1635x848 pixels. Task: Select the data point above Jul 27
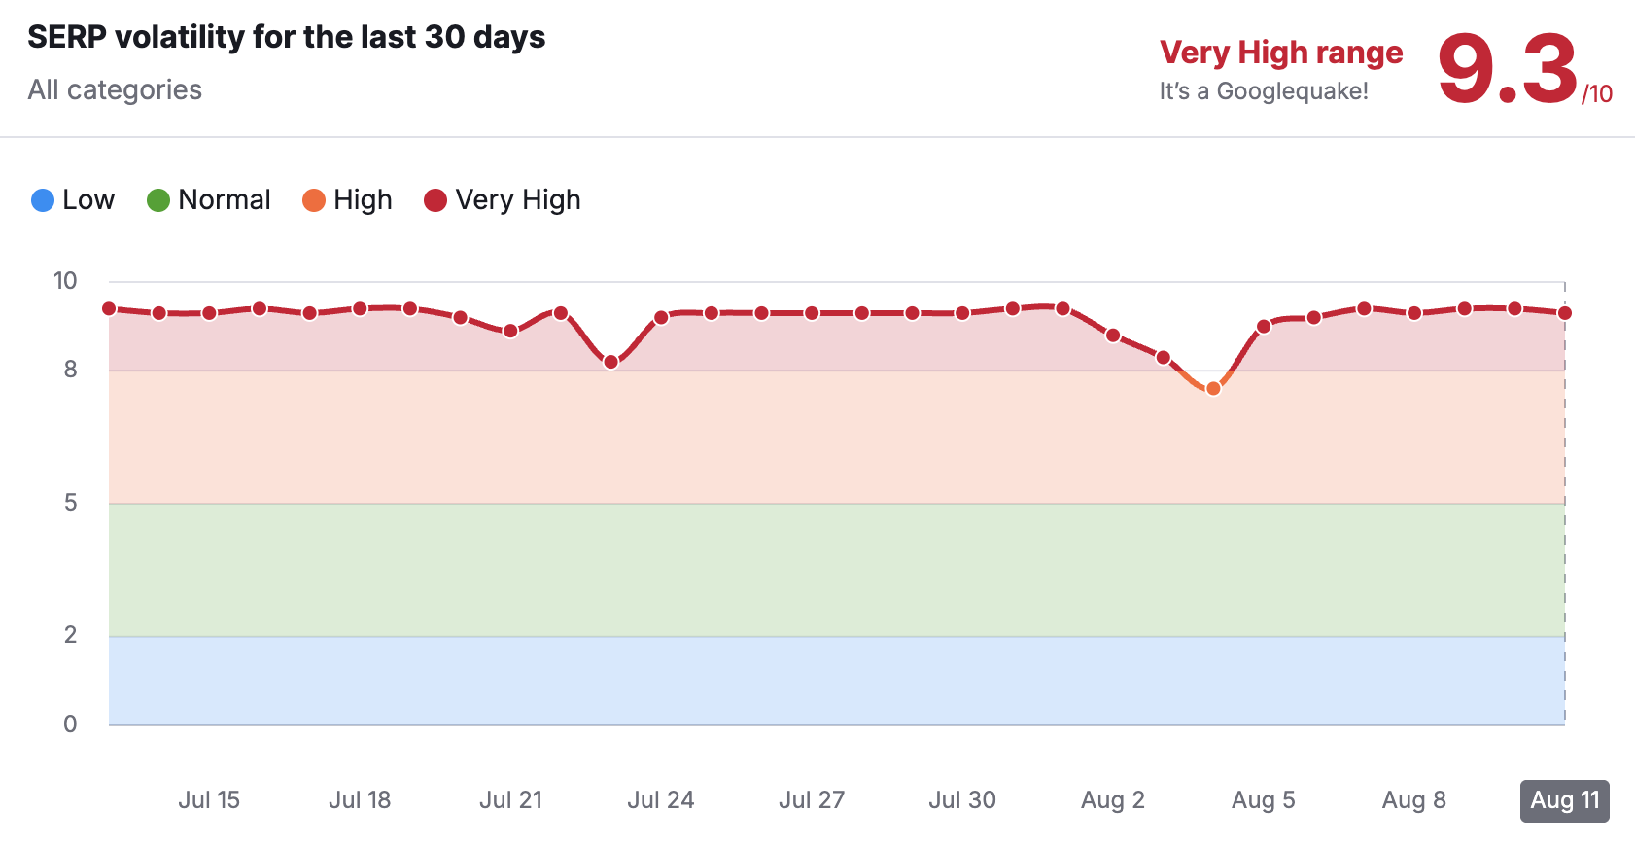pyautogui.click(x=812, y=313)
